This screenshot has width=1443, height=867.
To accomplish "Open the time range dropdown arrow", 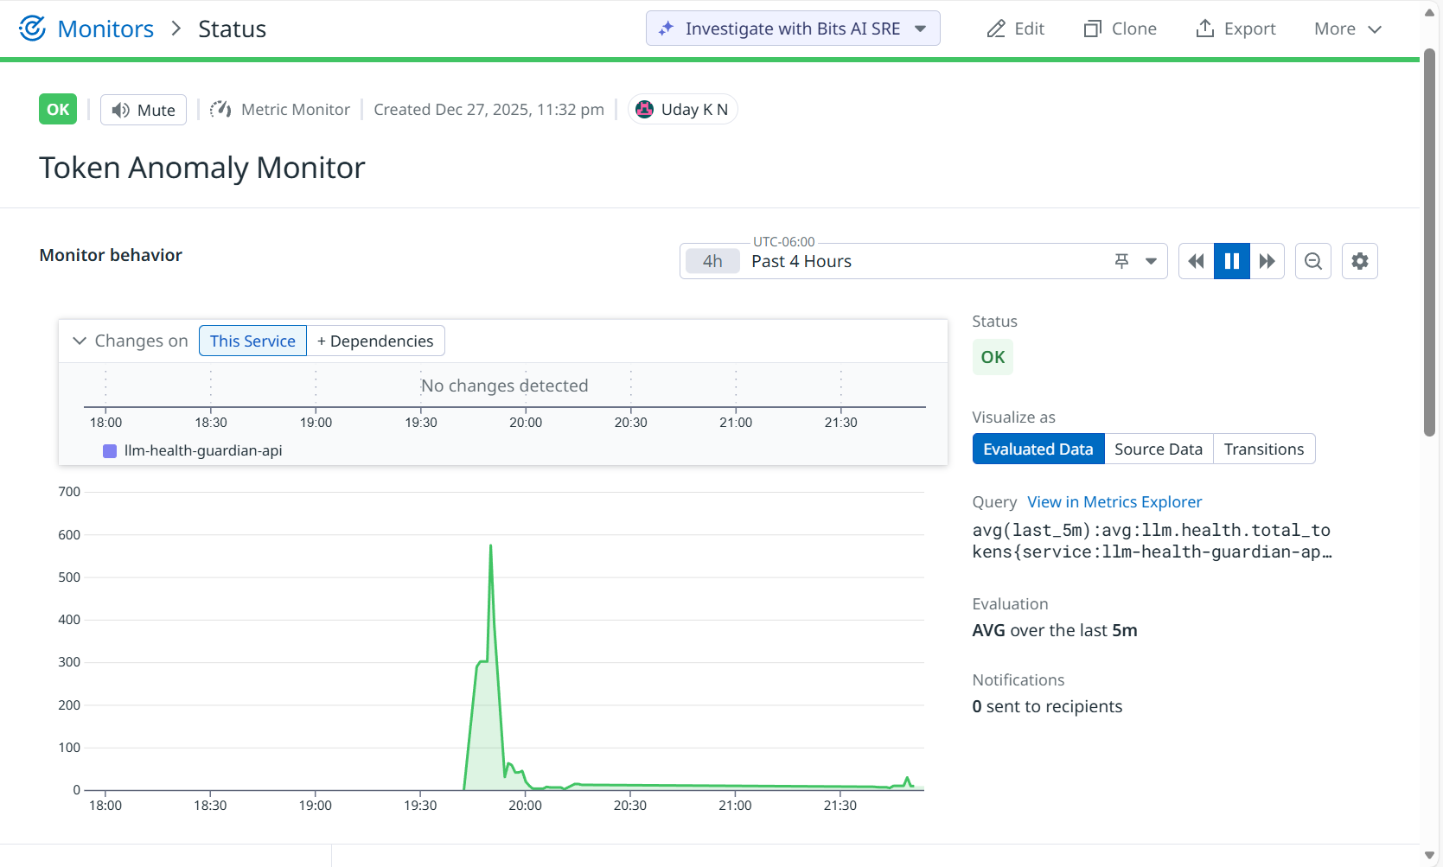I will point(1151,261).
